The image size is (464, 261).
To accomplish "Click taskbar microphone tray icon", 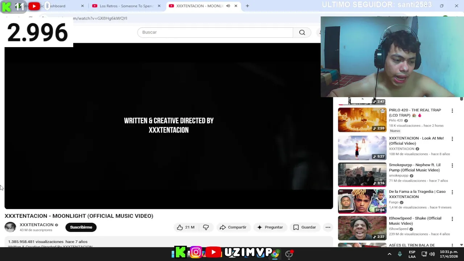I will click(399, 254).
